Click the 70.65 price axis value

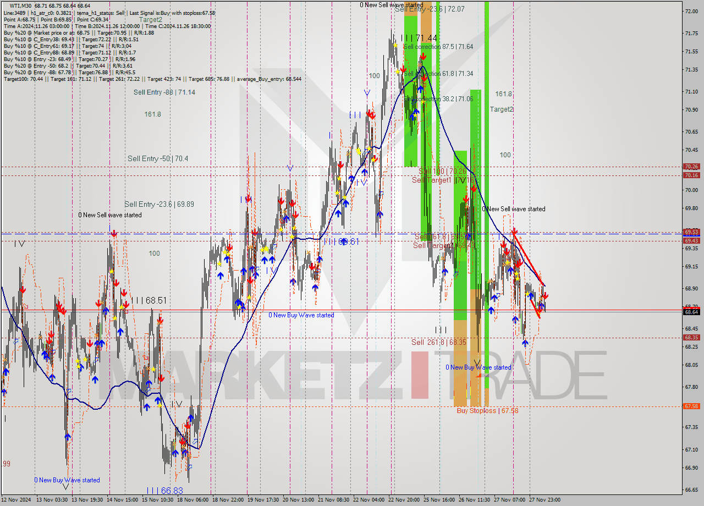[x=691, y=132]
